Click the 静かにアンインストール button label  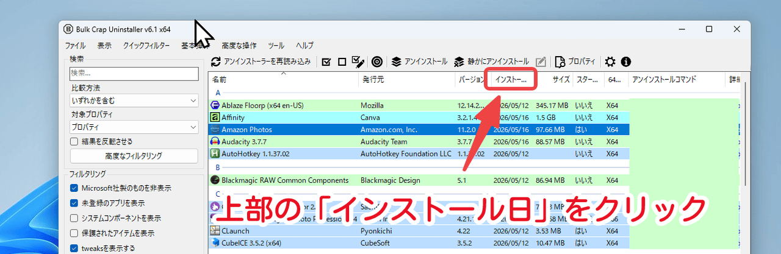[498, 62]
